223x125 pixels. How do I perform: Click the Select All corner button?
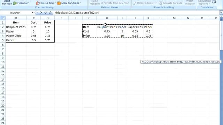(3, 18)
